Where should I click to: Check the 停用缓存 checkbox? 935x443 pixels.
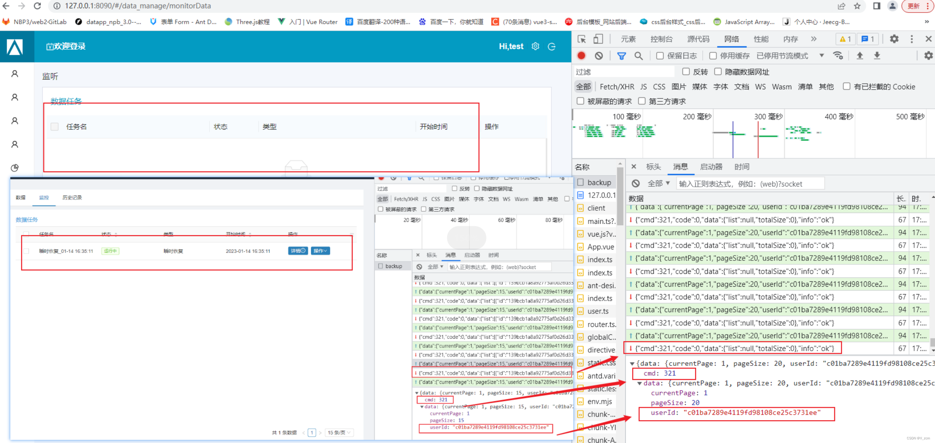[713, 56]
